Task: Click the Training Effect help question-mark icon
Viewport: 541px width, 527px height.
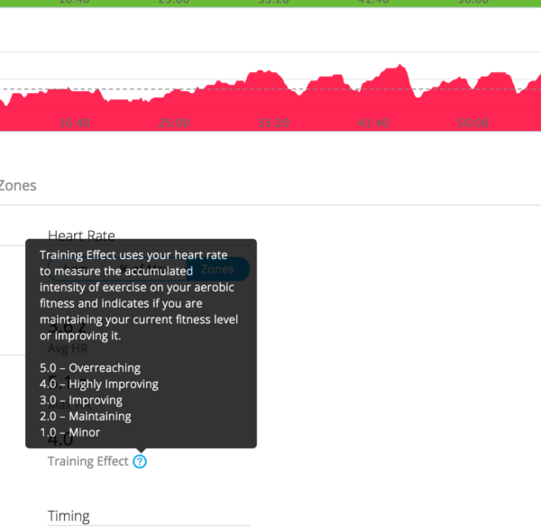Action: click(x=140, y=461)
